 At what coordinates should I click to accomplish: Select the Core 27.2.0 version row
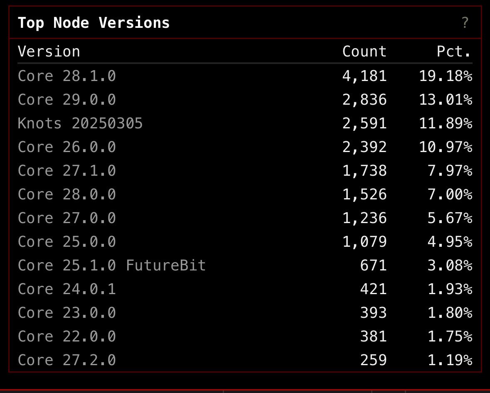(245, 360)
